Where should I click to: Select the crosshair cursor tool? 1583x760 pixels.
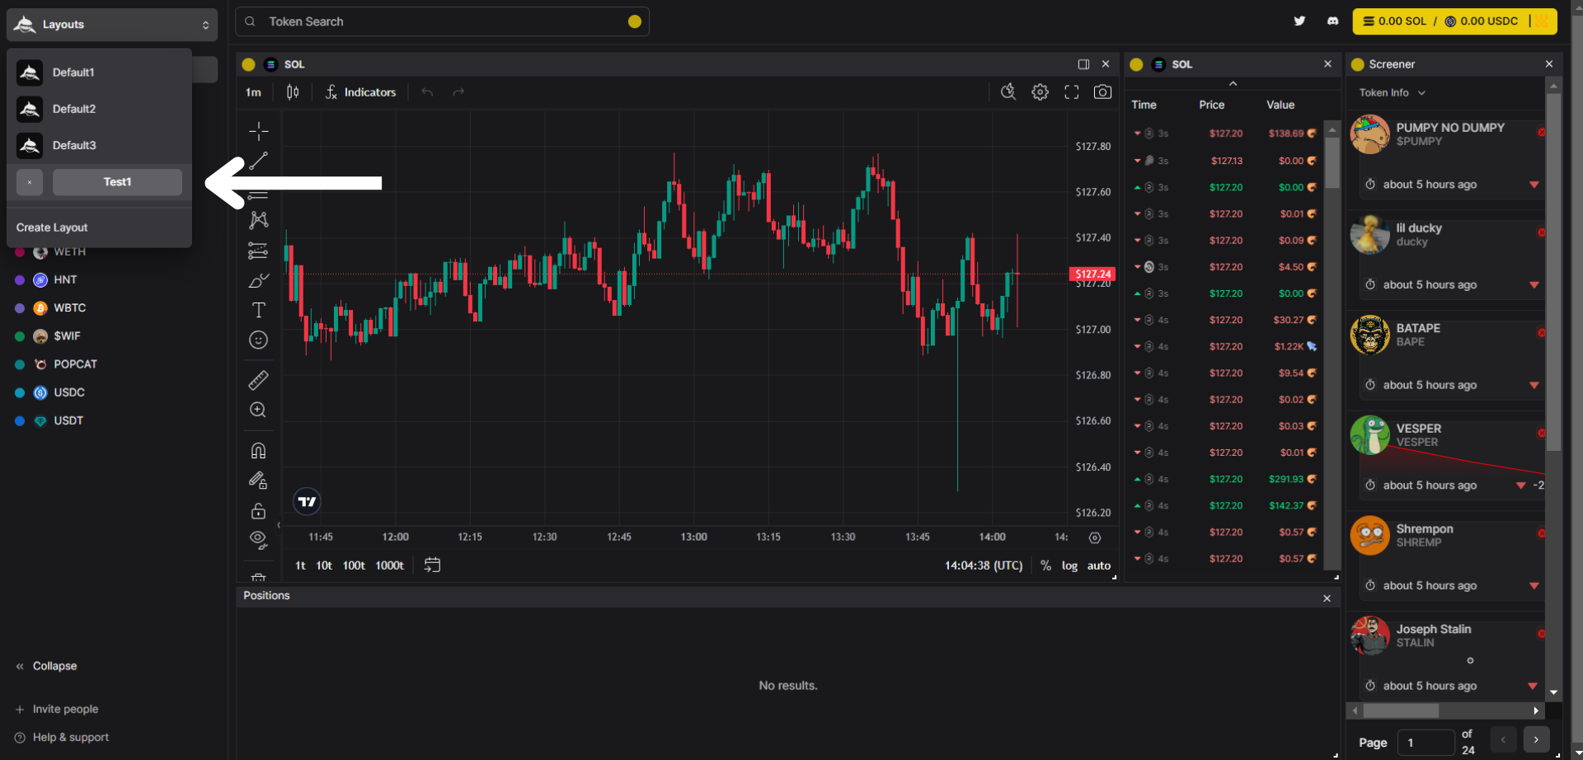pyautogui.click(x=258, y=131)
